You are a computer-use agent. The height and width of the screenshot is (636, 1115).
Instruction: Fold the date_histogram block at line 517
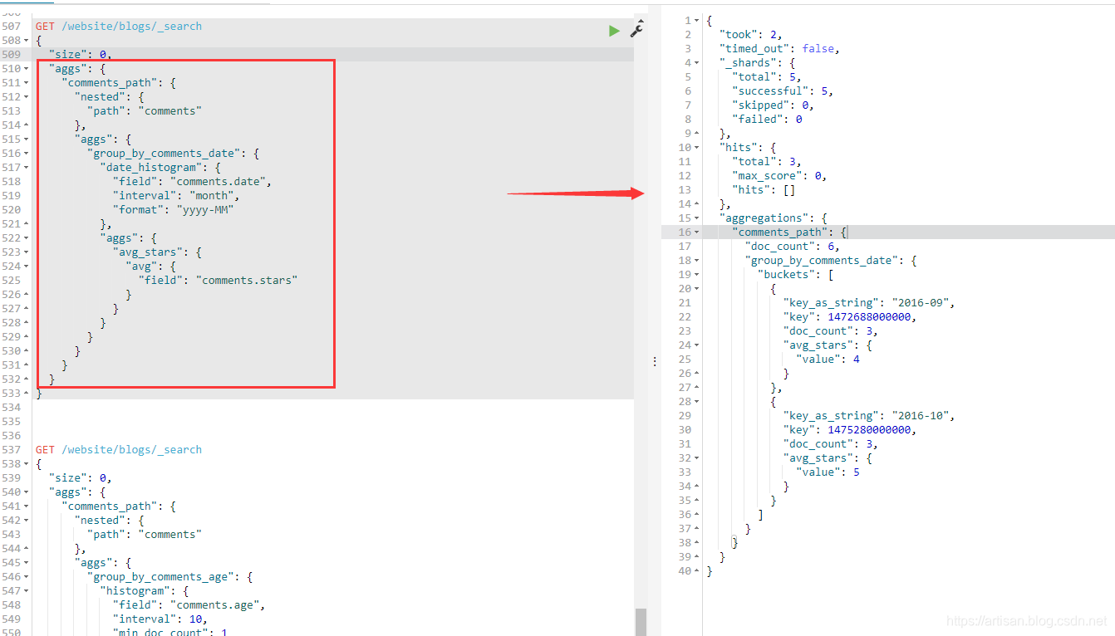(27, 168)
